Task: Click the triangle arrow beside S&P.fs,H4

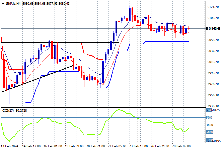Action: (3, 3)
